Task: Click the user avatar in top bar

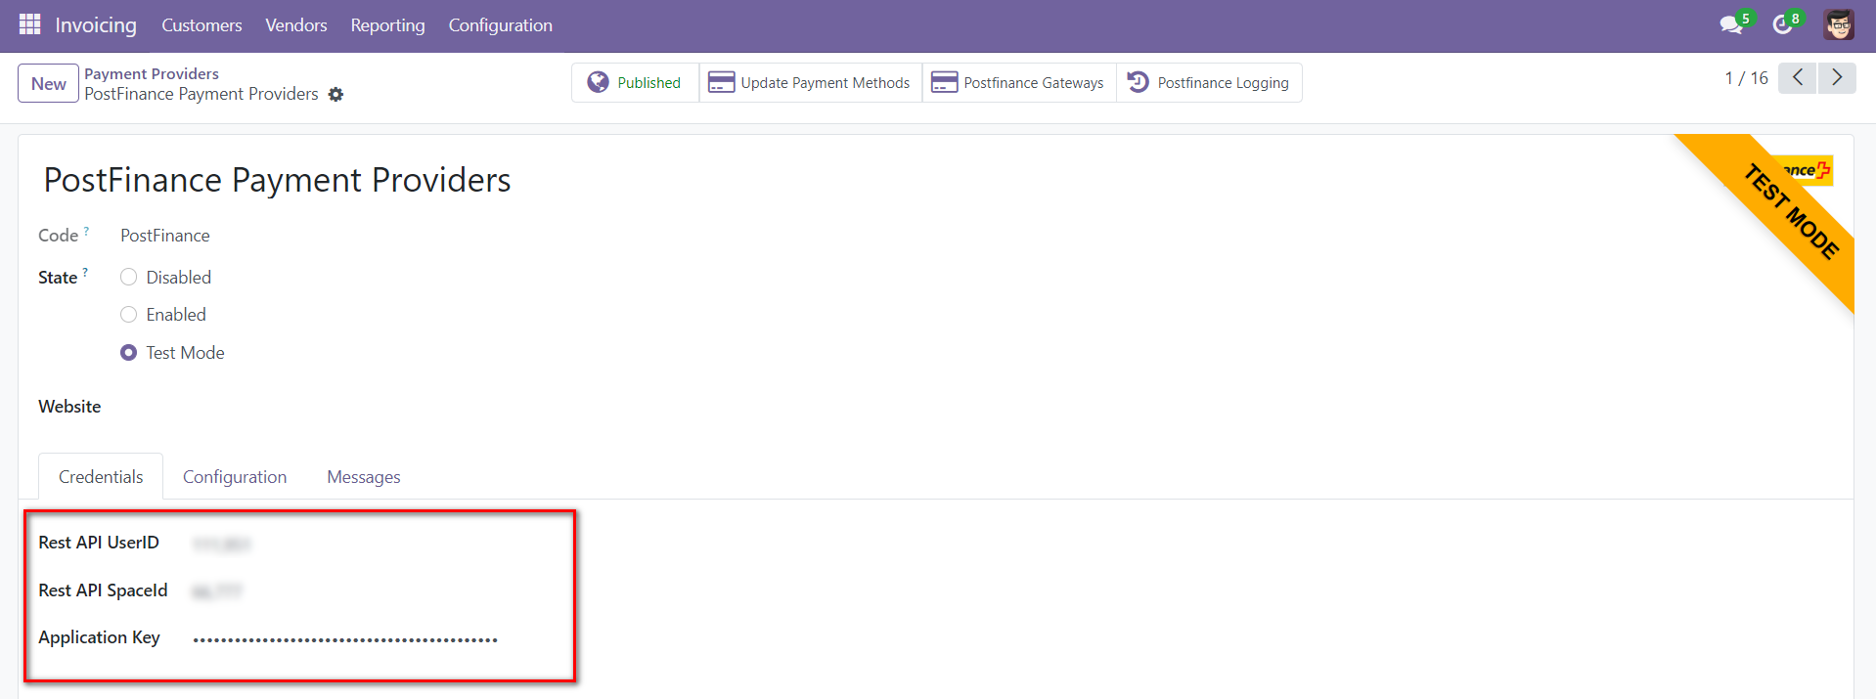Action: (x=1838, y=24)
